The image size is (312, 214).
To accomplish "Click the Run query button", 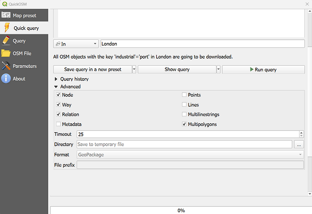I will [263, 69].
